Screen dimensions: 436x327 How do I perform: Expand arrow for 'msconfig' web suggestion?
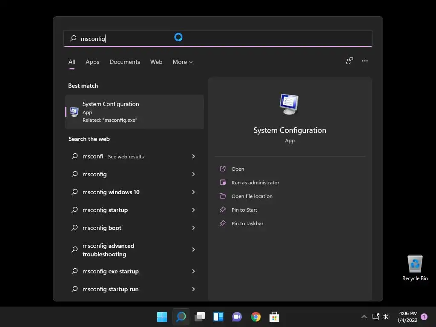tap(194, 174)
